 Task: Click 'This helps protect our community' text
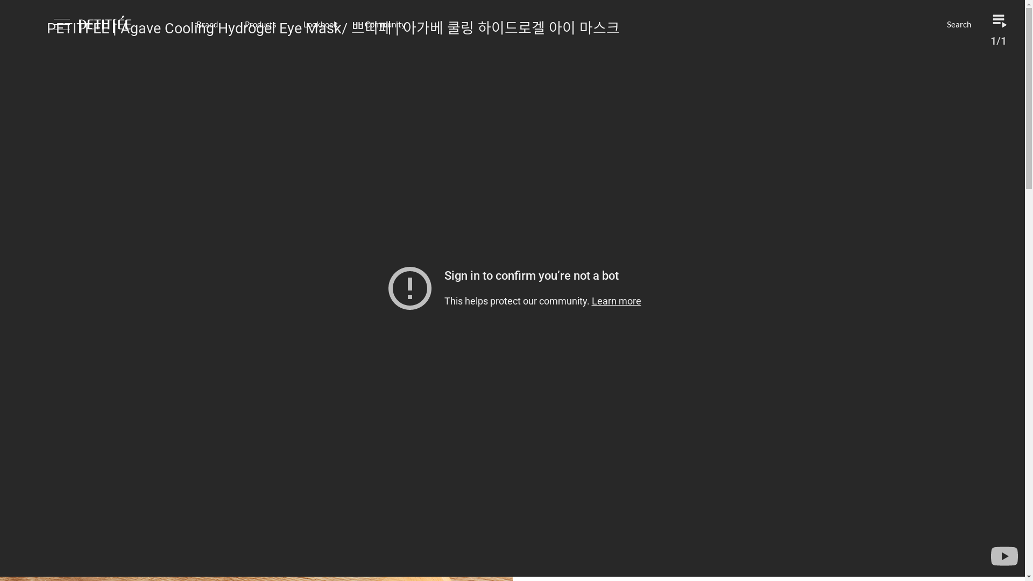pyautogui.click(x=516, y=301)
